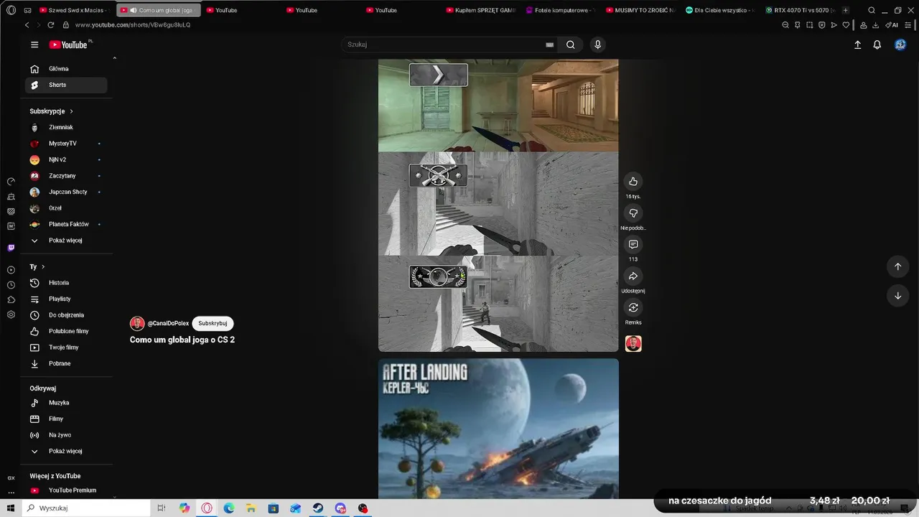Subscribe to CanalDoPolex with Subskrybuj button
The image size is (919, 517).
[213, 323]
